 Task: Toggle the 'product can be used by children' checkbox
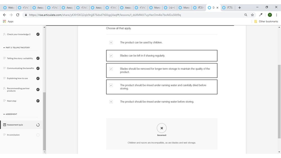[111, 42]
